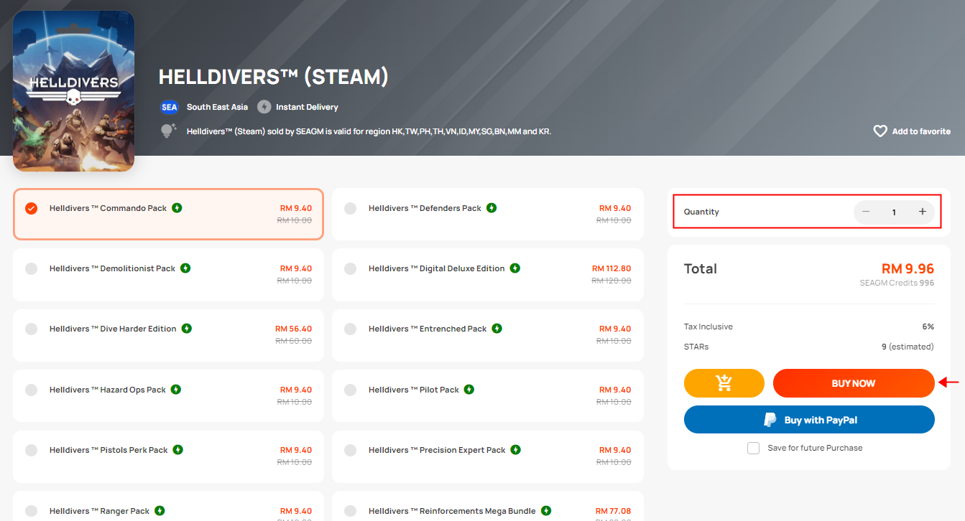965x521 pixels.
Task: Click the instant delivery badge on Ranger Pack
Action: [160, 511]
